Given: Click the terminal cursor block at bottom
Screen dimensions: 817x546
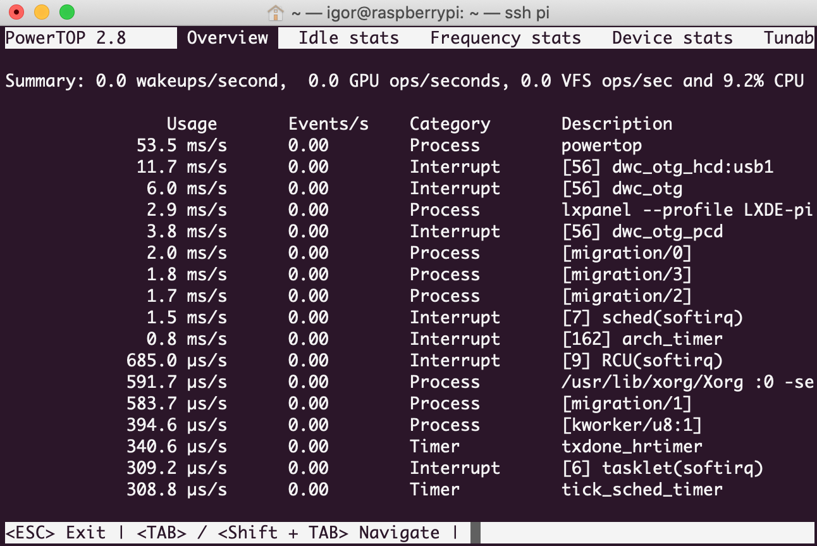Looking at the screenshot, I should [x=476, y=533].
